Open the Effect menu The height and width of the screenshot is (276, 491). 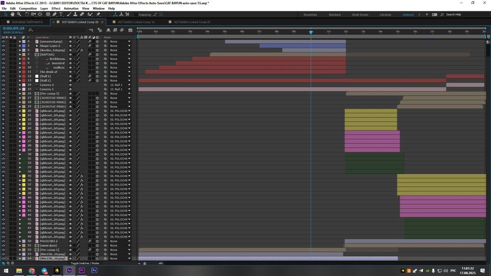(x=56, y=8)
